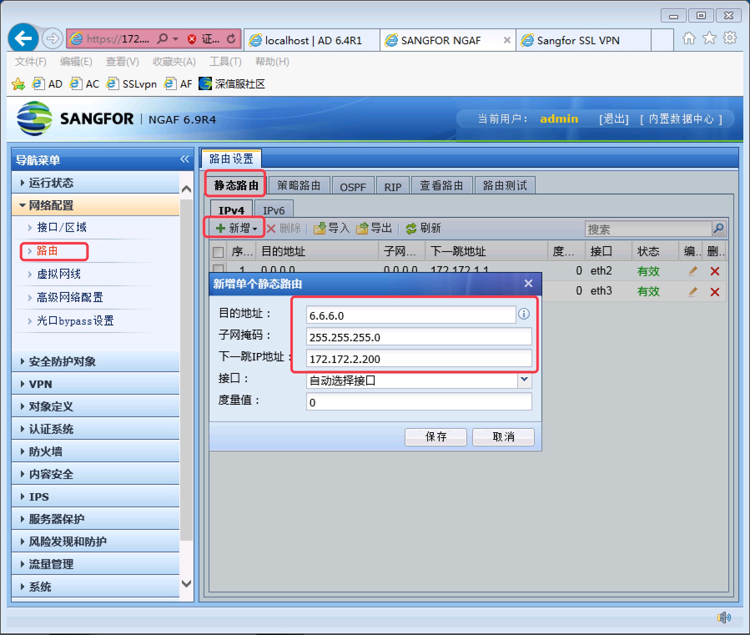
Task: Reload the page with the refresh icon
Action: (231, 39)
